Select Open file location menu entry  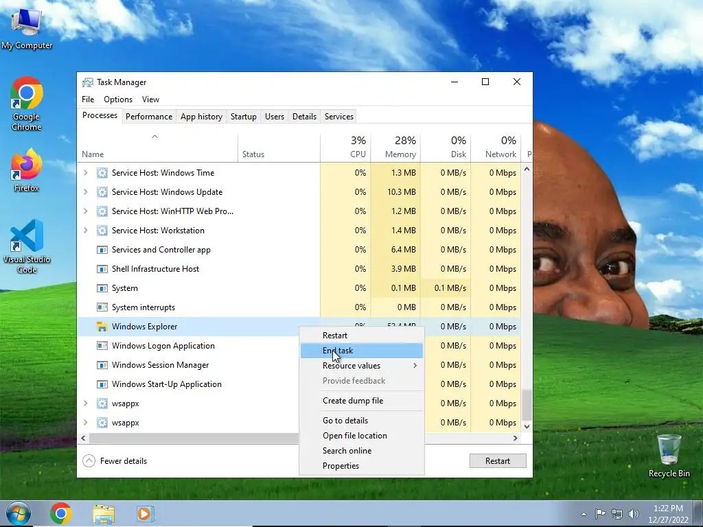coord(362,436)
